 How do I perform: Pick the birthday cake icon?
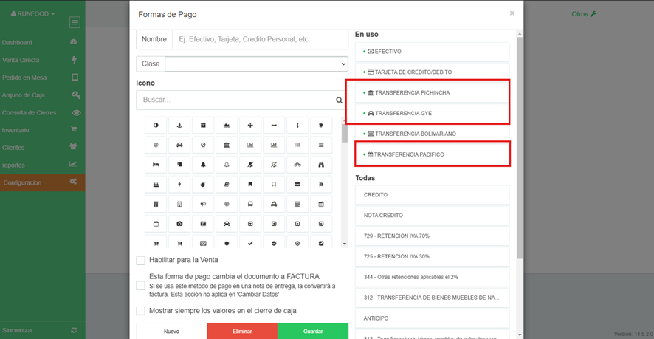pyautogui.click(x=156, y=184)
